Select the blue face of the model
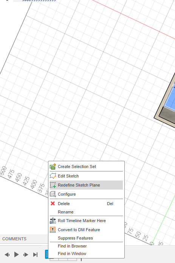The height and width of the screenshot is (263, 175). [171, 99]
